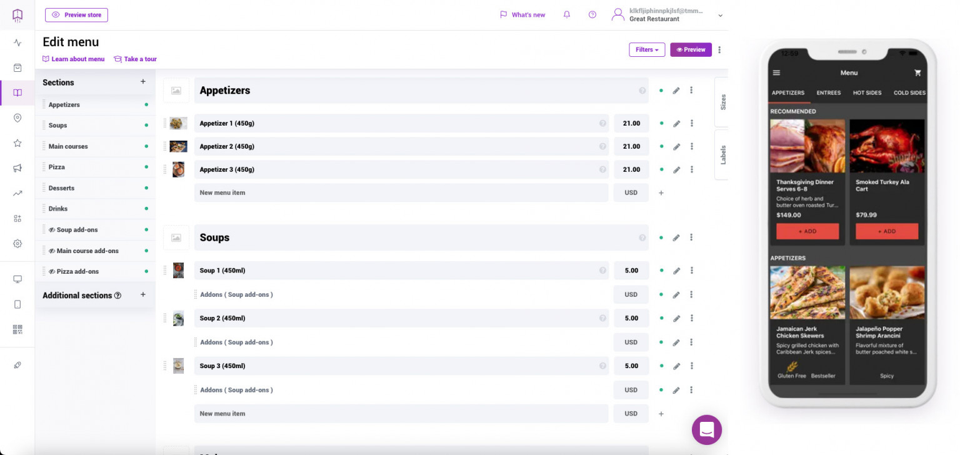
Task: Click the New menu item field under Appetizers
Action: pos(401,192)
